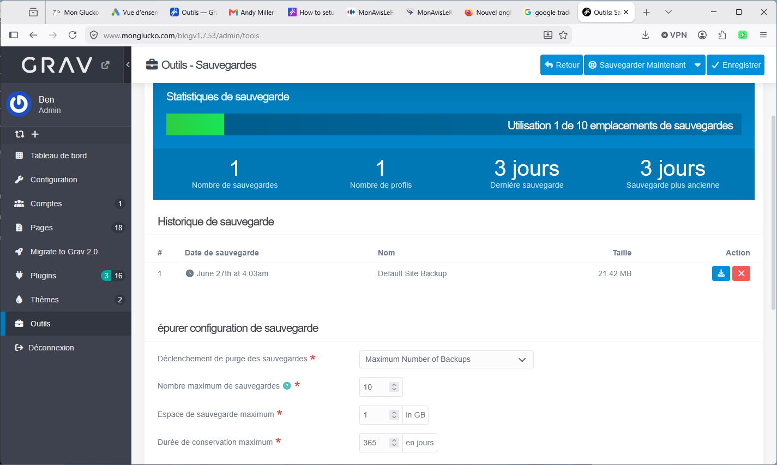Screen dimensions: 777x465
Task: Reload the page
Action: [73, 35]
